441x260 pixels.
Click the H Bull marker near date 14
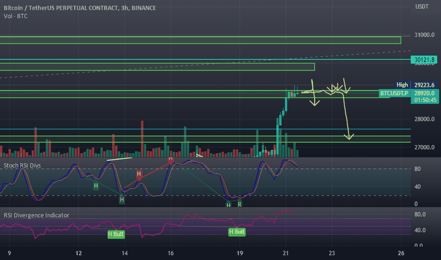click(116, 234)
